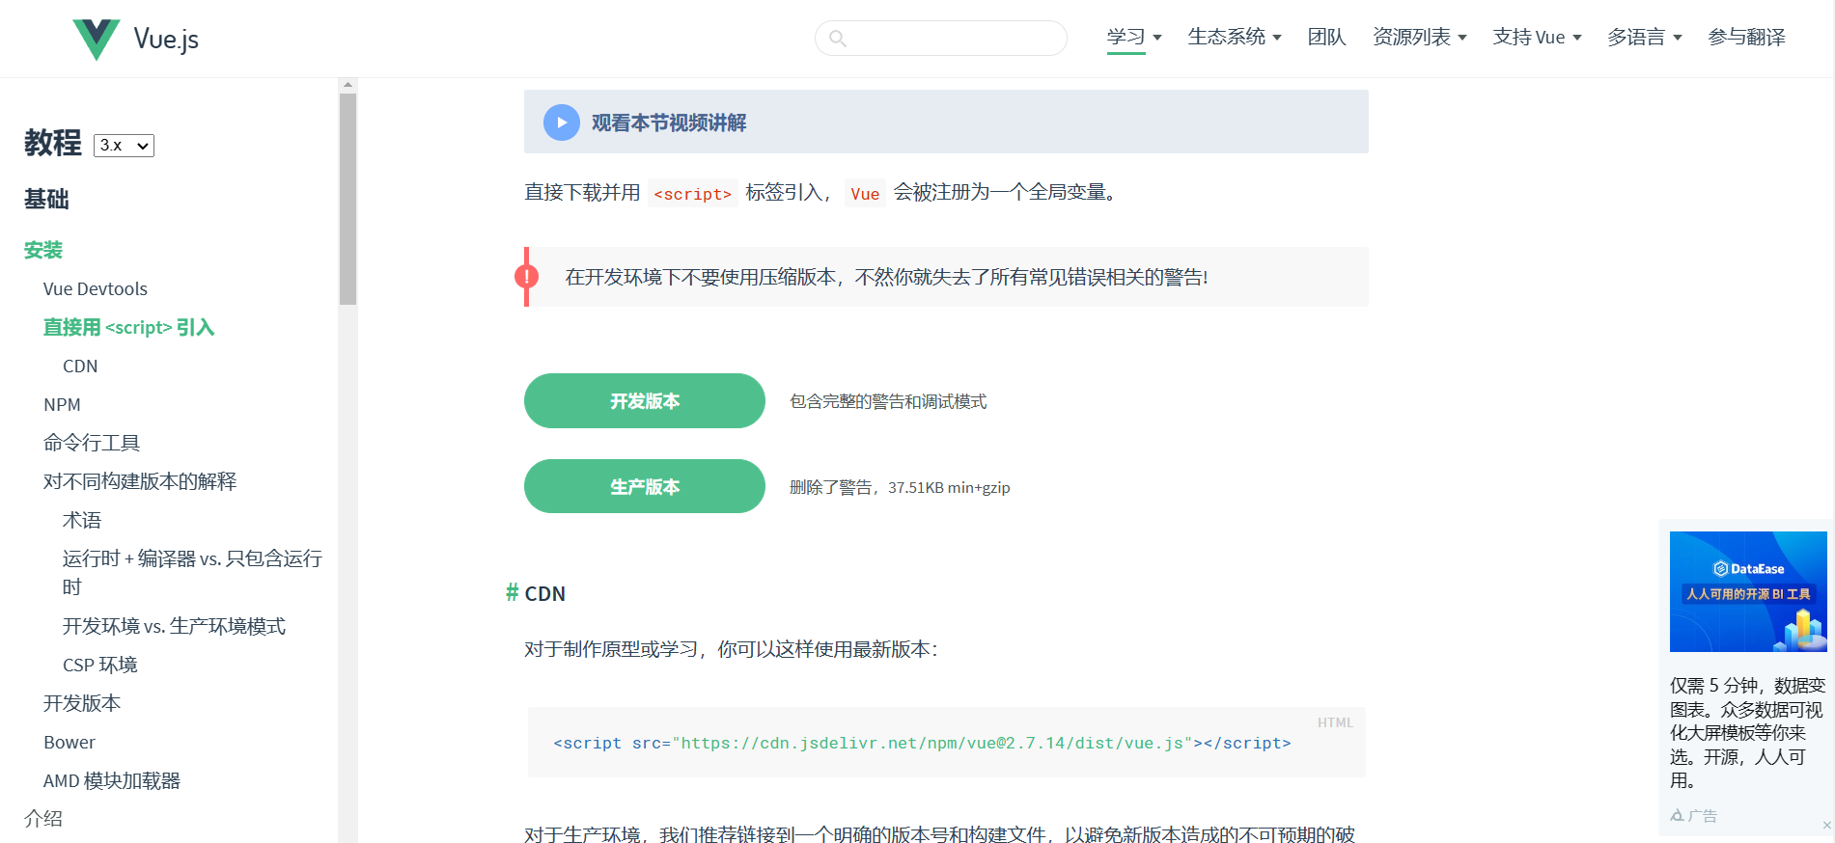Image resolution: width=1835 pixels, height=843 pixels.
Task: Open 运行时 + 编译器 vs. 只包含运行时 item
Action: click(x=193, y=573)
